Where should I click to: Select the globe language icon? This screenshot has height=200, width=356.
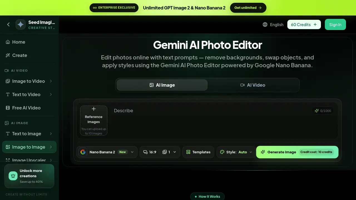point(265,24)
